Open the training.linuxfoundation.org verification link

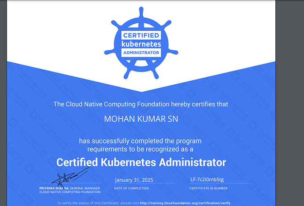(185, 203)
